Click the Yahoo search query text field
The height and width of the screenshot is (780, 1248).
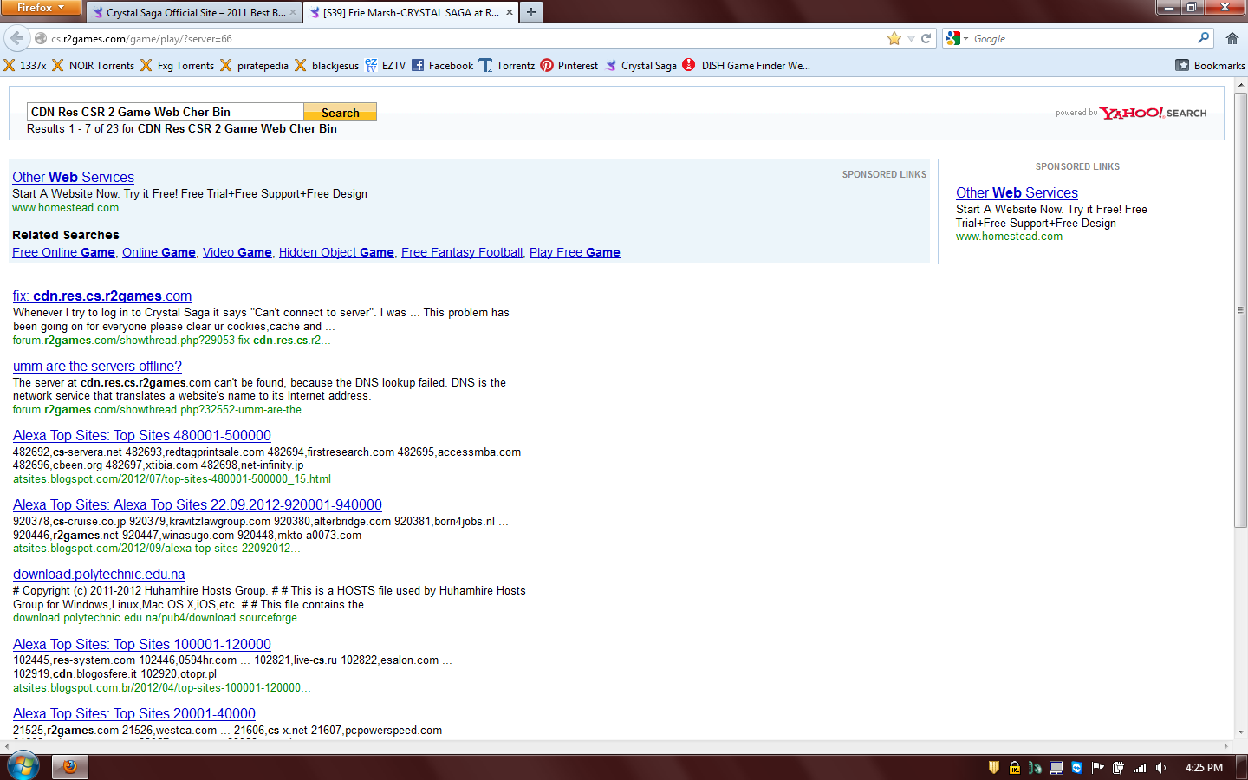(x=165, y=112)
